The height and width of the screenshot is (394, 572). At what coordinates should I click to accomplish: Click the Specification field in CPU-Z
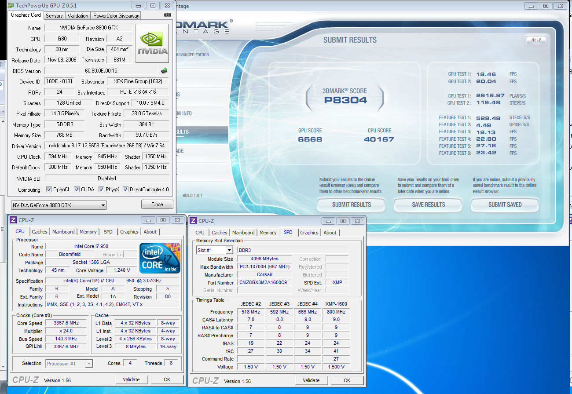click(112, 281)
